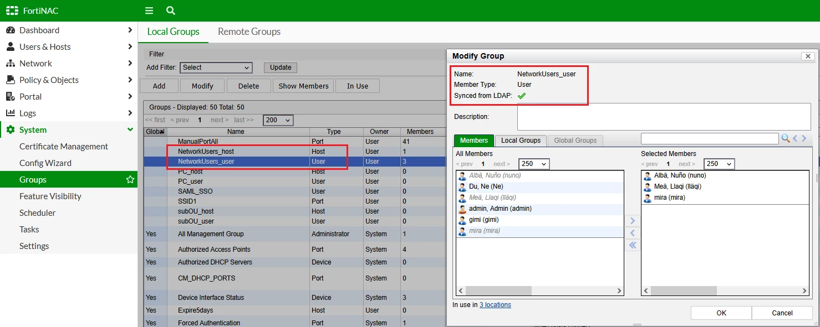Image resolution: width=820 pixels, height=327 pixels.
Task: Toggle the hamburger menu icon
Action: click(x=149, y=11)
